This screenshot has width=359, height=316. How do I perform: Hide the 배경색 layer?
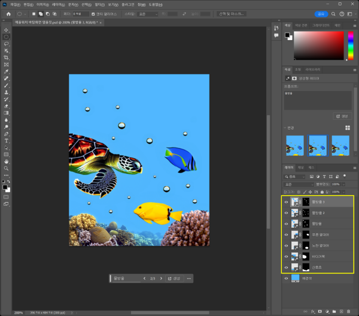pos(286,279)
